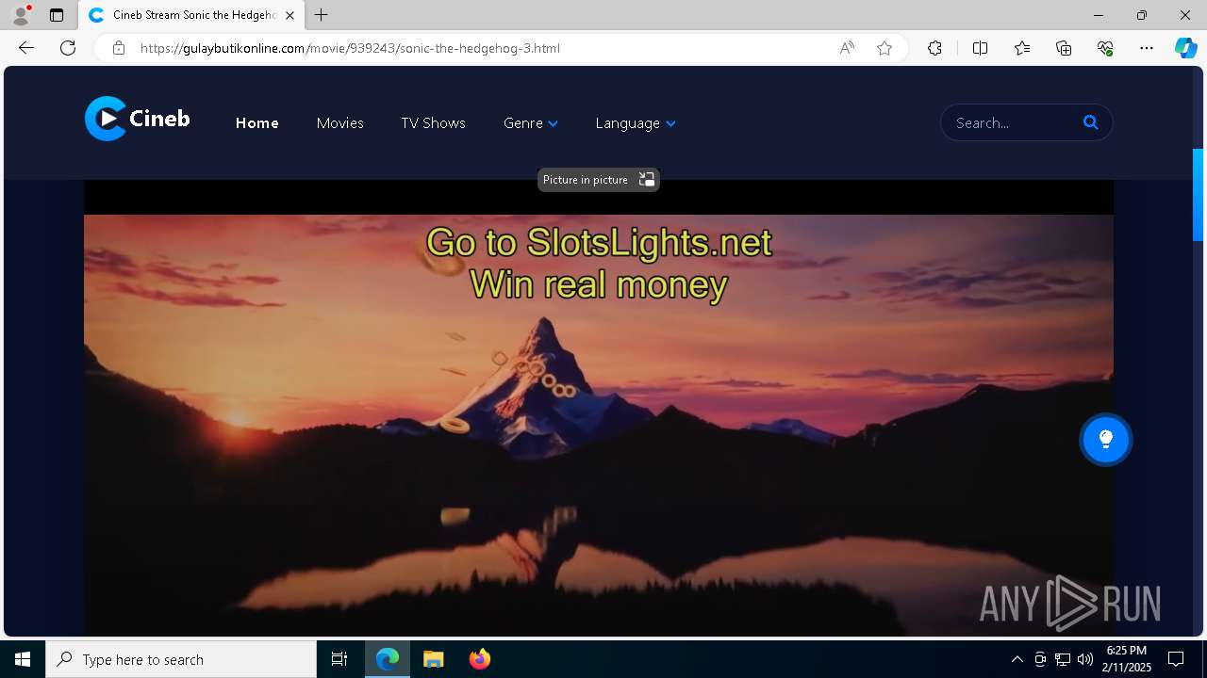Open Copilot sidebar

(x=1185, y=48)
